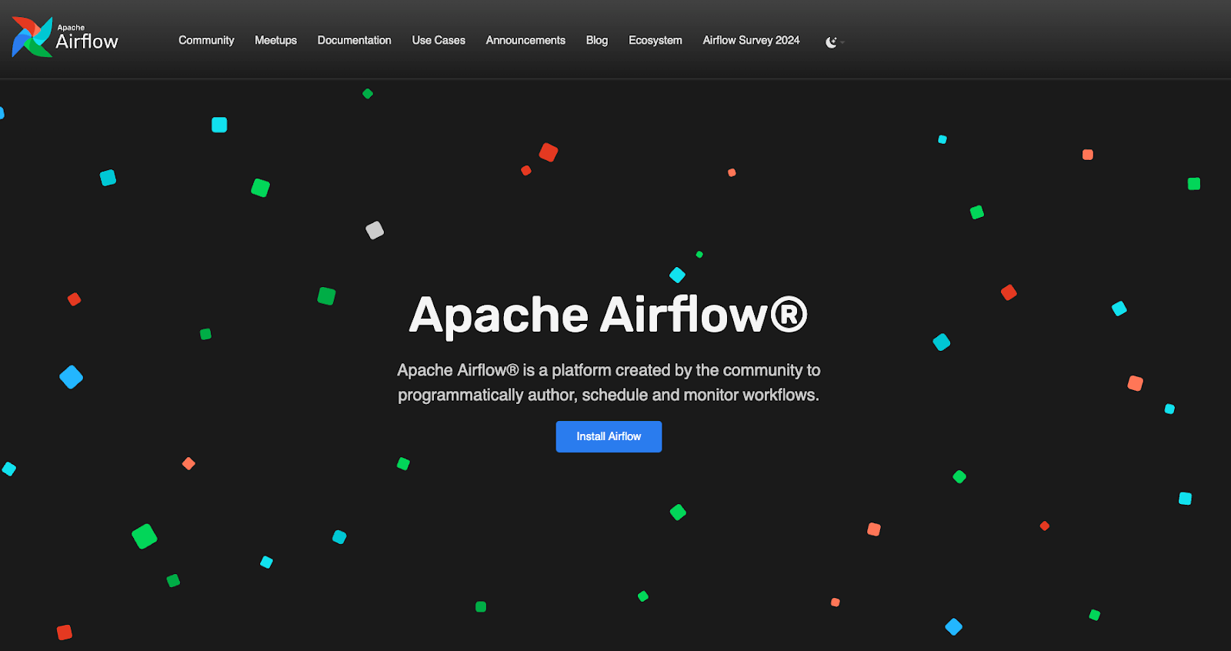Open the Ecosystem nav link
This screenshot has width=1231, height=651.
(x=656, y=40)
